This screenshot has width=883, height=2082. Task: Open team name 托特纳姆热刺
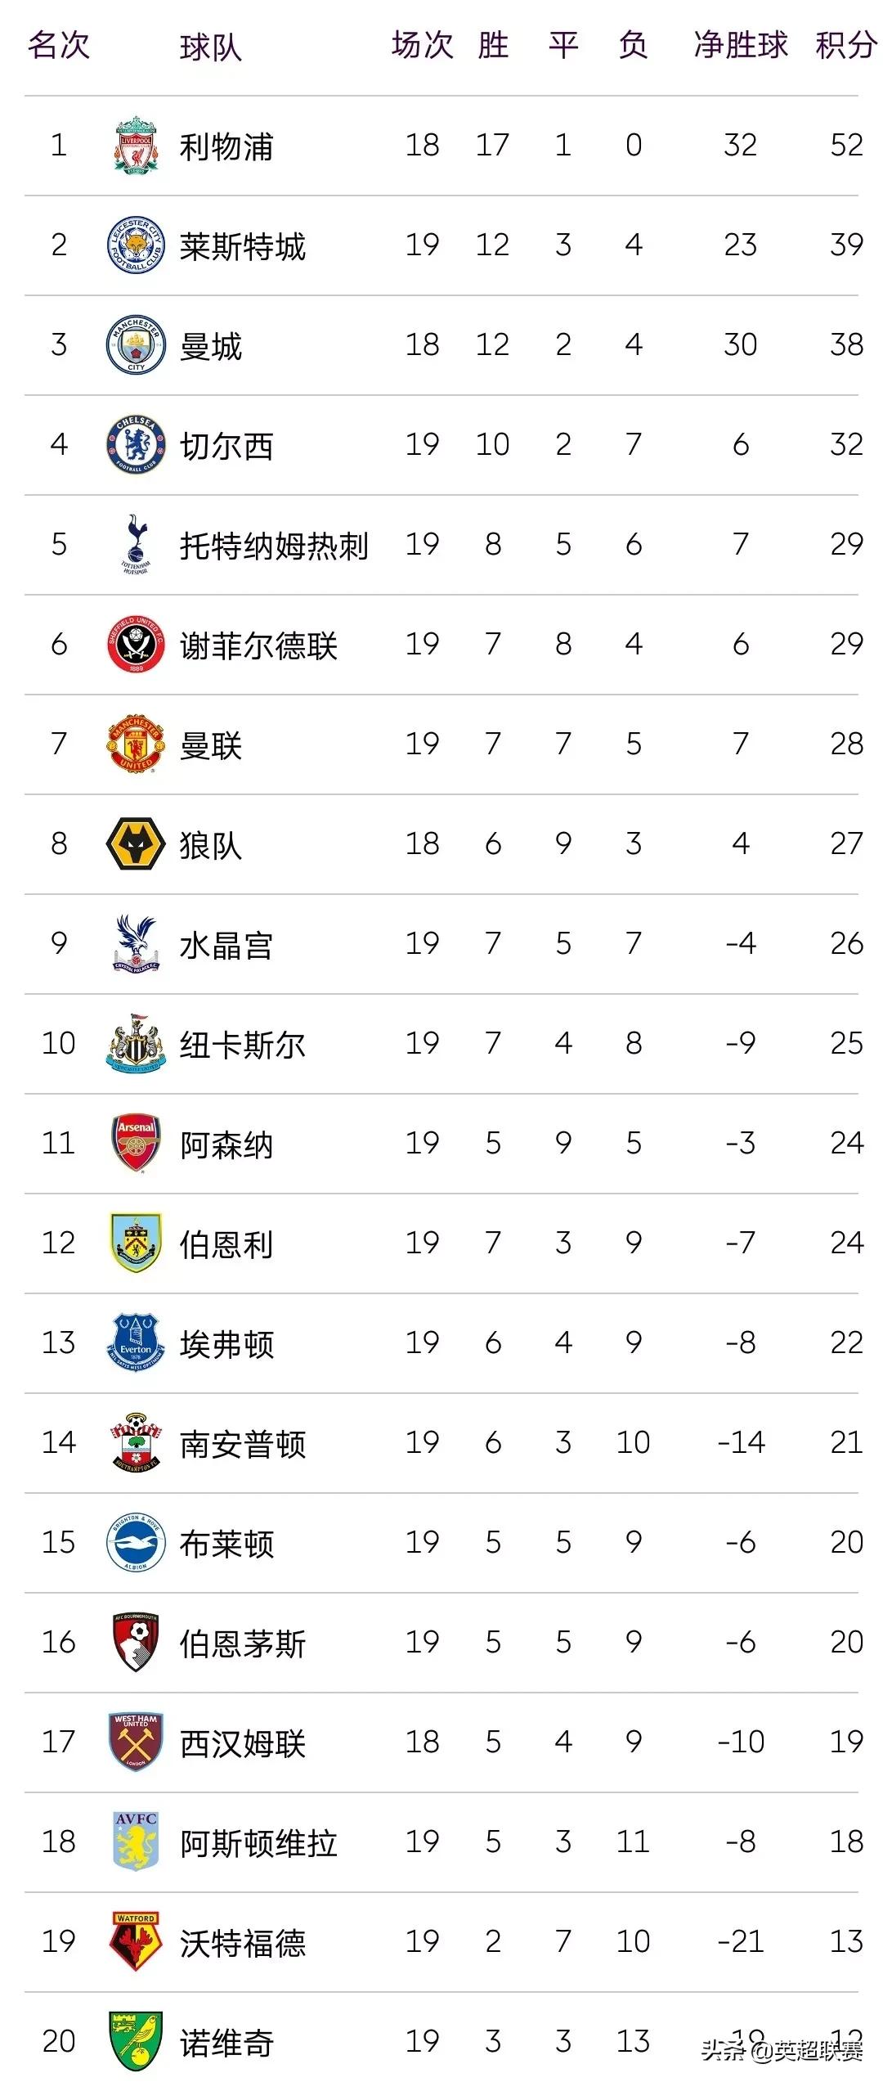click(x=274, y=546)
